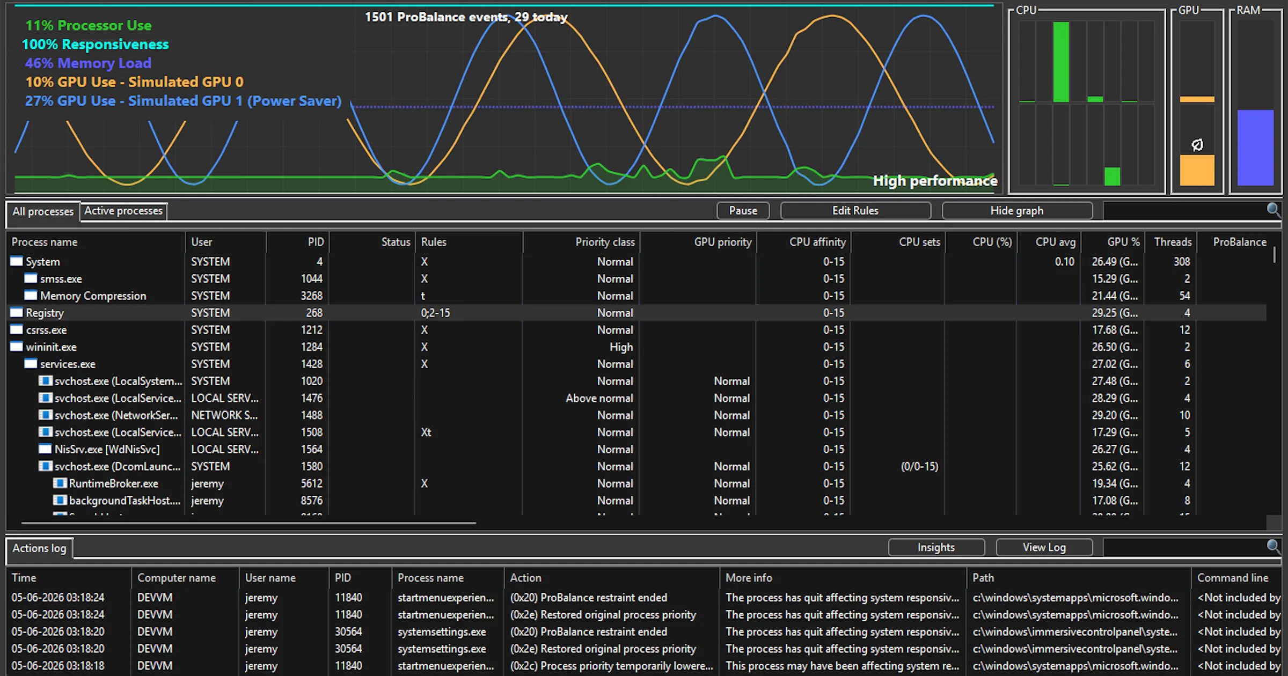The height and width of the screenshot is (676, 1288).
Task: Click the Memory Compression process icon
Action: tap(31, 296)
